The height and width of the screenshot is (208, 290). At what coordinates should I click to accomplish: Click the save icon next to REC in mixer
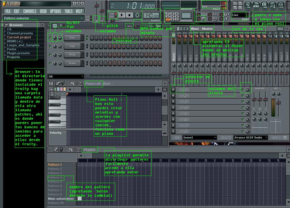(285, 138)
